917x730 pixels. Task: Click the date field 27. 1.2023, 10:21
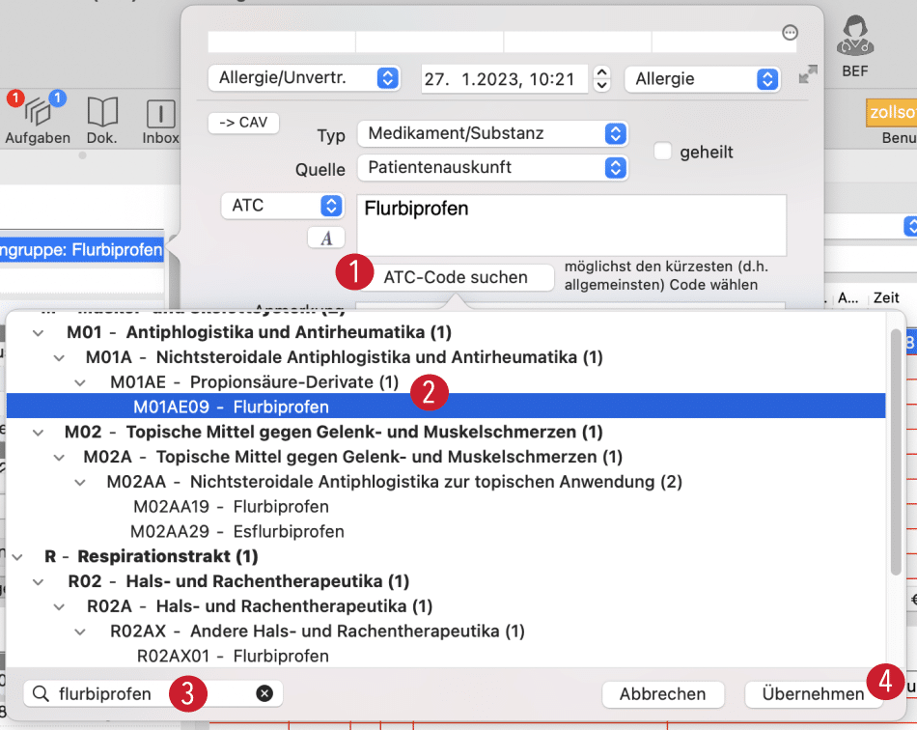(x=504, y=79)
